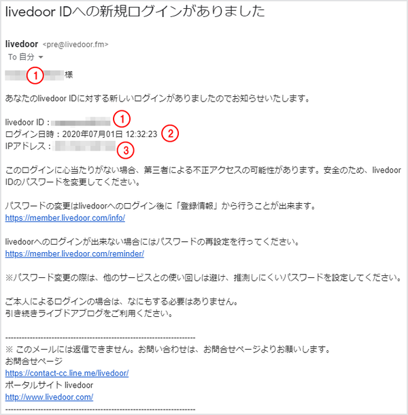
Task: Click the email subject heading
Action: [x=135, y=12]
